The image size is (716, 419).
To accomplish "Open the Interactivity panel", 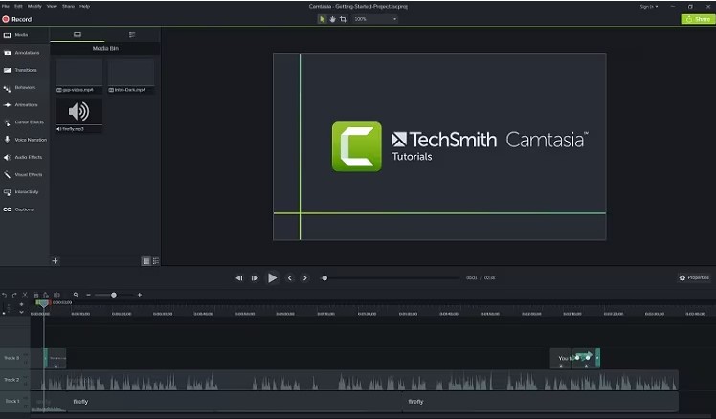I will click(26, 192).
